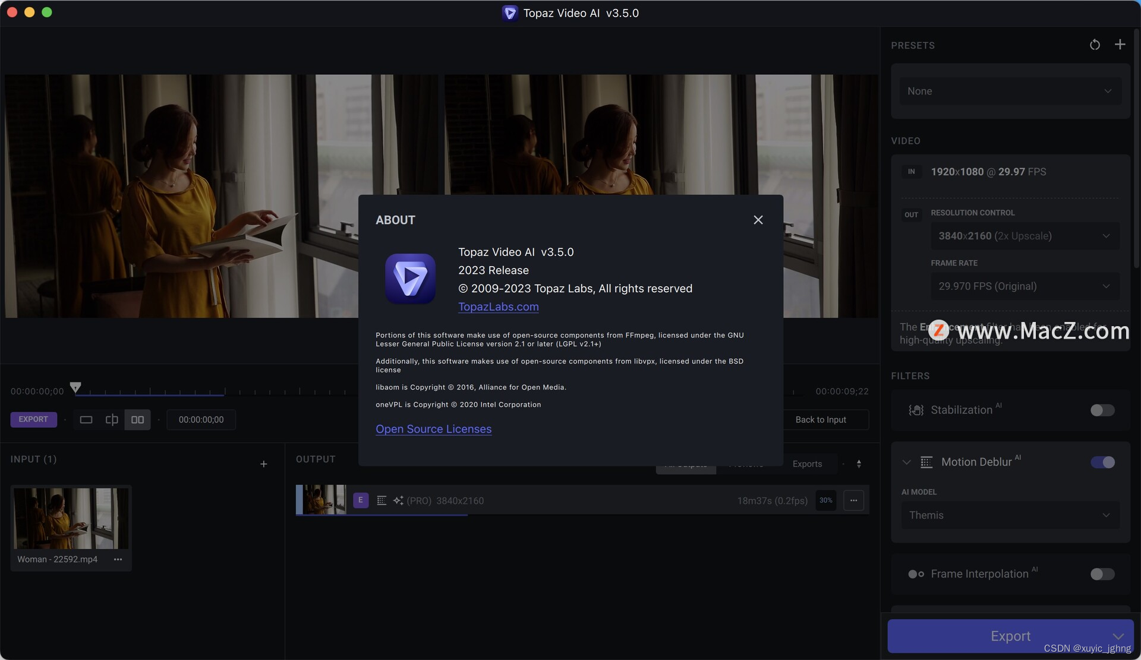
Task: Click the timecode field 00:00:00;00
Action: click(201, 419)
